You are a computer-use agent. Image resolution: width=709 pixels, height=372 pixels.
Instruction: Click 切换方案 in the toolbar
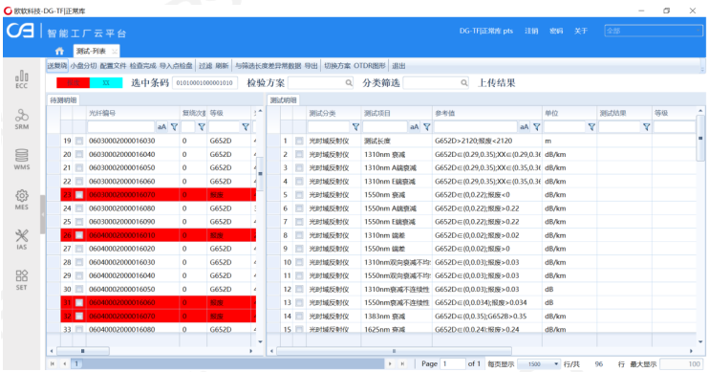click(337, 66)
